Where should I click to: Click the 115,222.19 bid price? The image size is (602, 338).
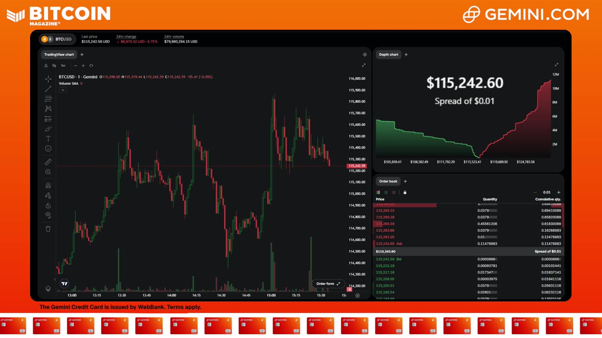click(385, 266)
